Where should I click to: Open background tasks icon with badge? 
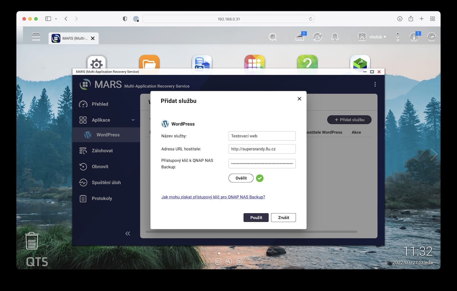[300, 37]
